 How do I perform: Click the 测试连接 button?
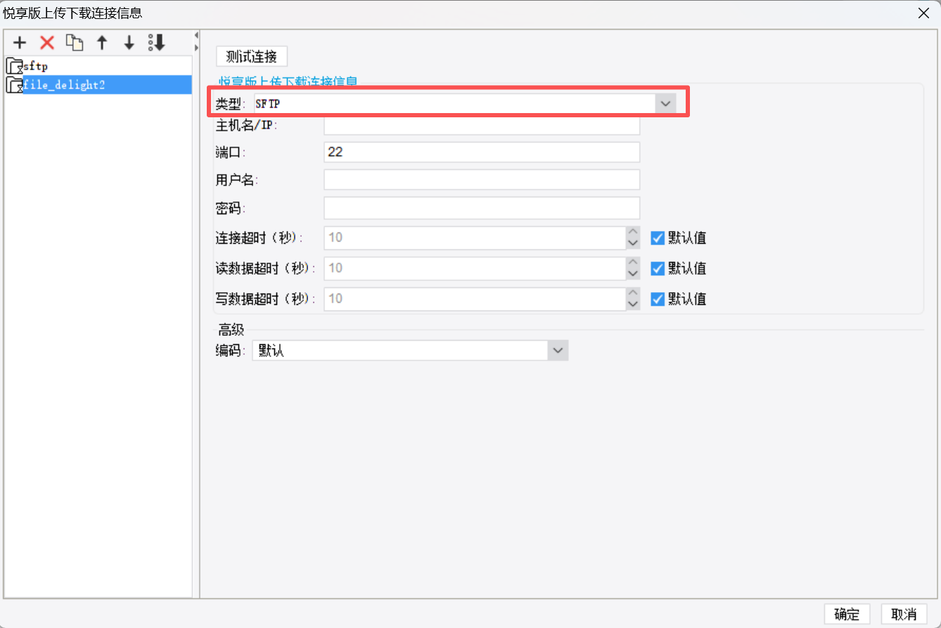[x=252, y=56]
